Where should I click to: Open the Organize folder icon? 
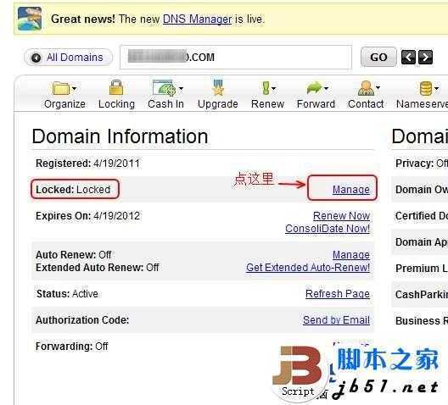click(x=61, y=88)
